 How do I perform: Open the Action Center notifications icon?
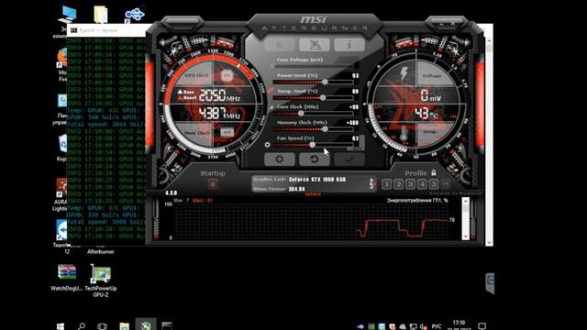click(x=482, y=326)
